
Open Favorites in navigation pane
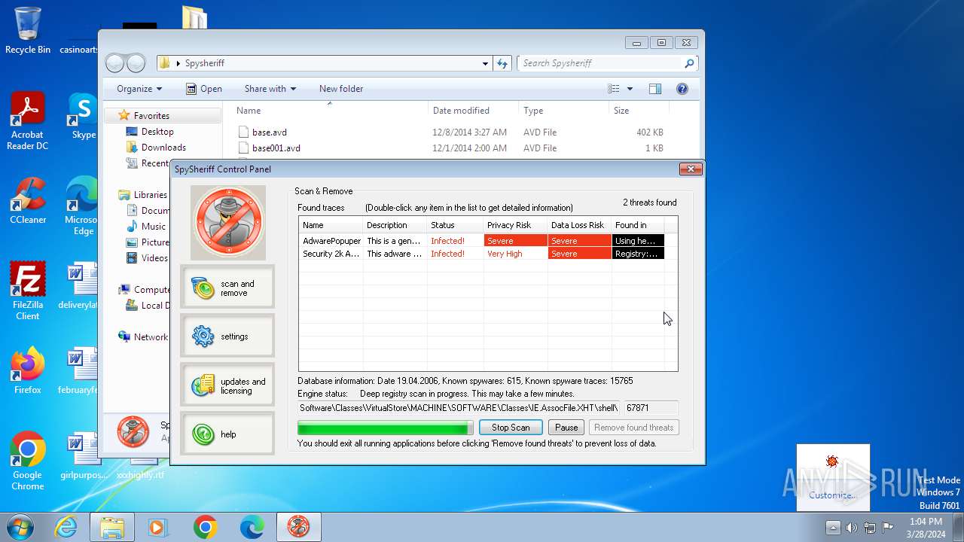click(151, 116)
